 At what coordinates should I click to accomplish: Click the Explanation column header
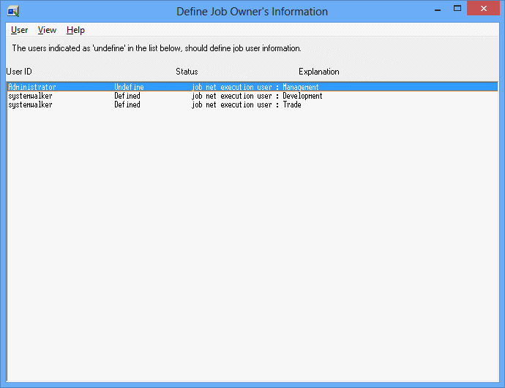(319, 72)
